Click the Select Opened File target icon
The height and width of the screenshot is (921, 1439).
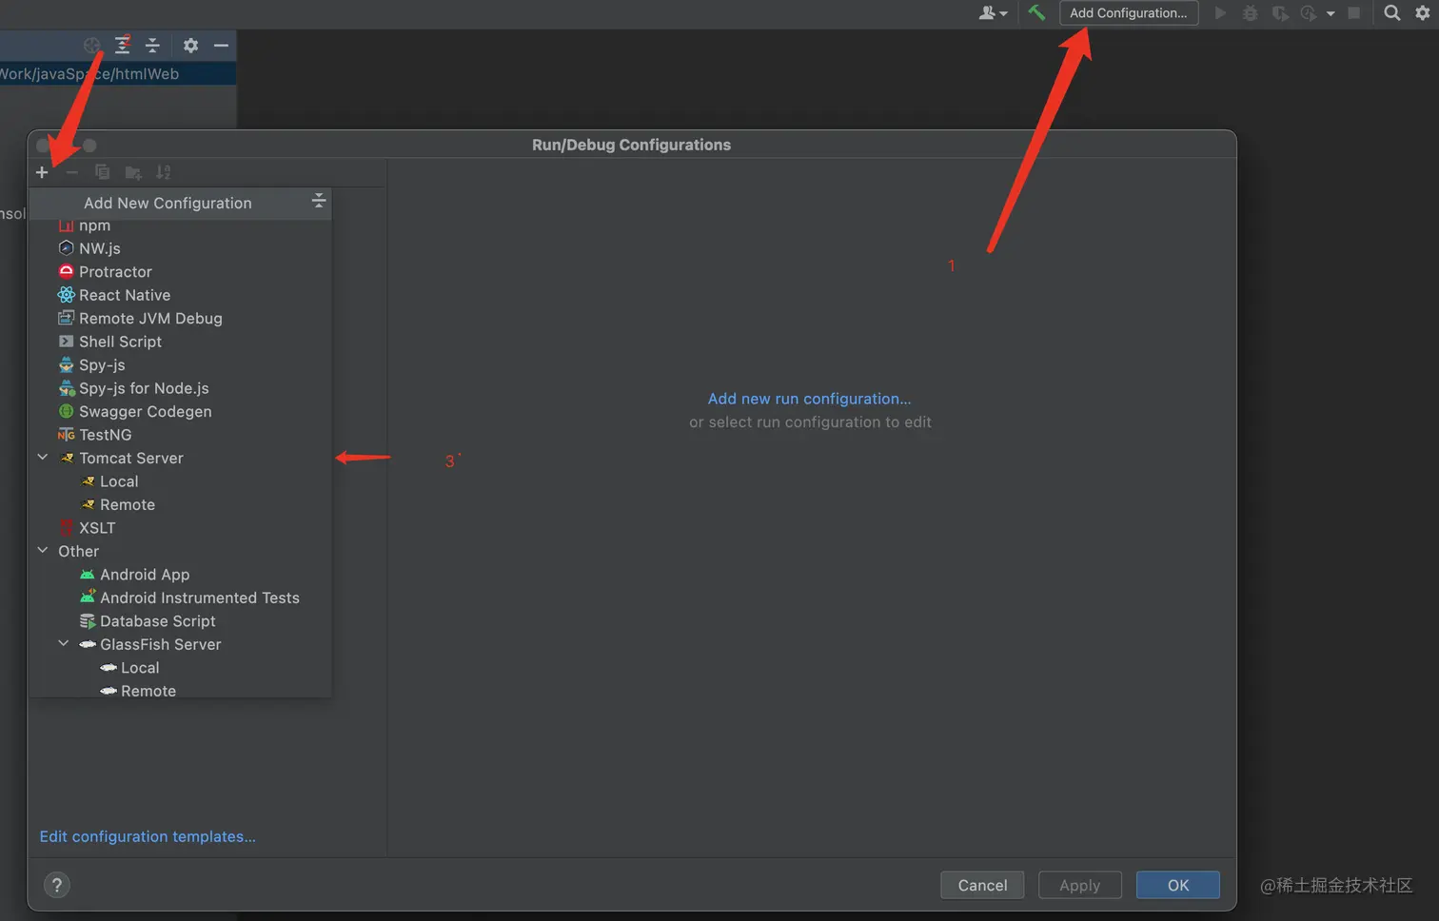91,45
